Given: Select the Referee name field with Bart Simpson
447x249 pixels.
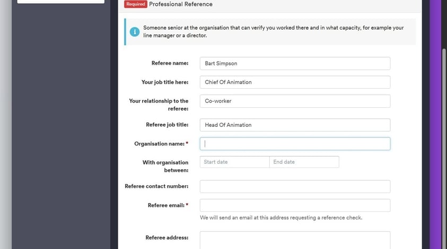Looking at the screenshot, I should (x=295, y=63).
